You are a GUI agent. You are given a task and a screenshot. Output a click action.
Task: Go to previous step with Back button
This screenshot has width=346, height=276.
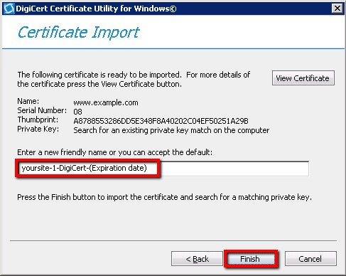tap(197, 259)
